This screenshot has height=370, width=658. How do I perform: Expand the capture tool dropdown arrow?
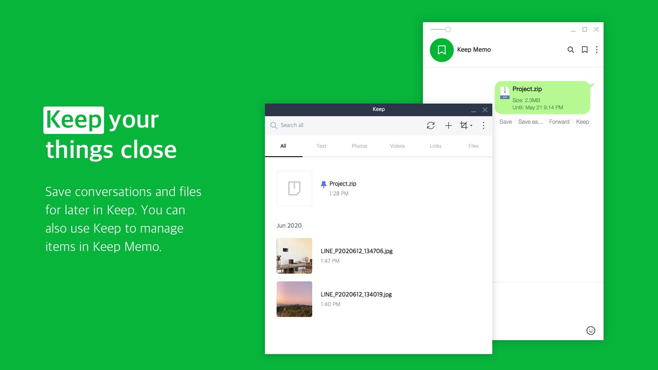coord(471,126)
